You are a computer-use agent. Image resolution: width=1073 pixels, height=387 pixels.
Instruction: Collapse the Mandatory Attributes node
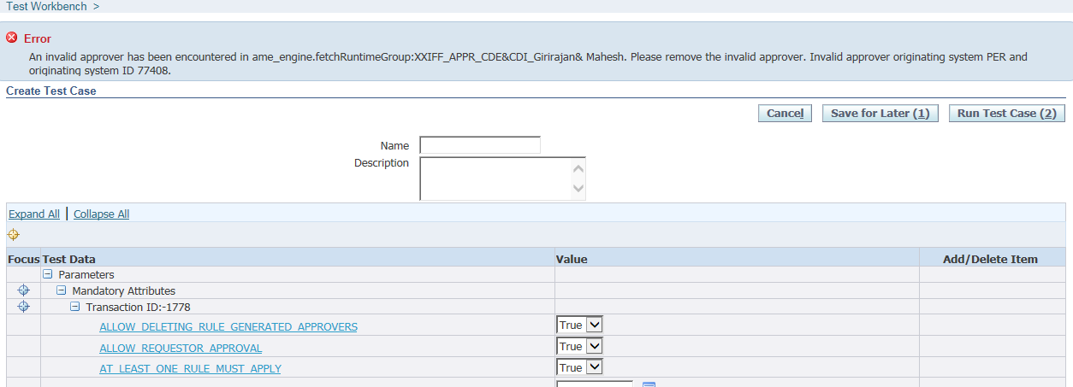coord(62,290)
